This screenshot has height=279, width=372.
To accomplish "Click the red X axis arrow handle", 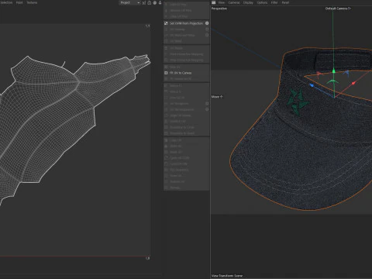I will click(353, 83).
